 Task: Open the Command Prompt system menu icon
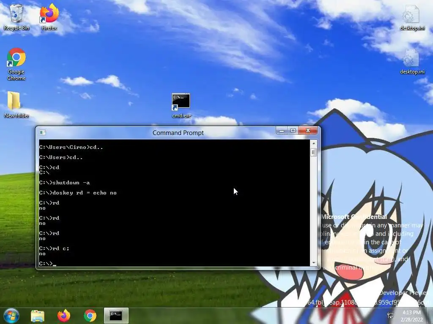pyautogui.click(x=43, y=132)
